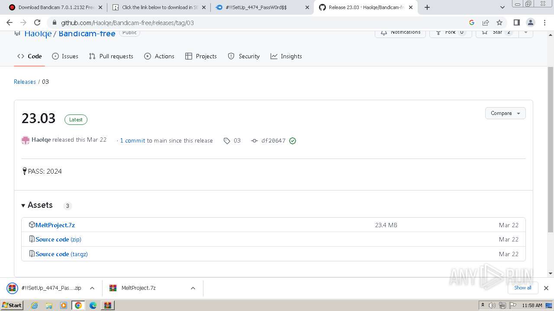Open Microsoft Edge from taskbar
The image size is (554, 311).
point(93,305)
